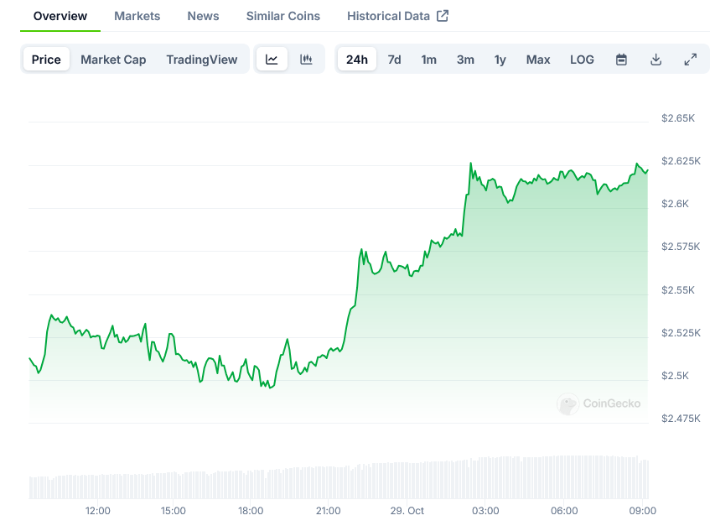Select the Price chart mode
Image resolution: width=710 pixels, height=531 pixels.
(46, 60)
